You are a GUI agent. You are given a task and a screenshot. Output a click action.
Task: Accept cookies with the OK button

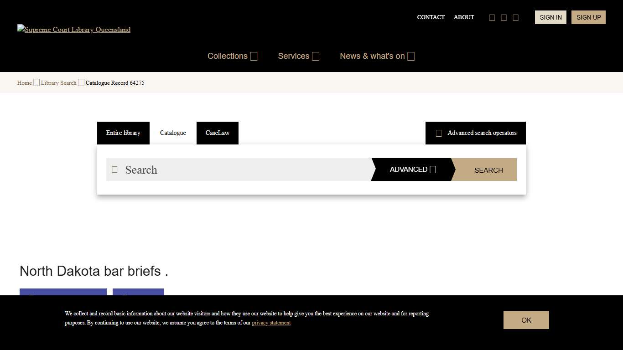tap(526, 319)
